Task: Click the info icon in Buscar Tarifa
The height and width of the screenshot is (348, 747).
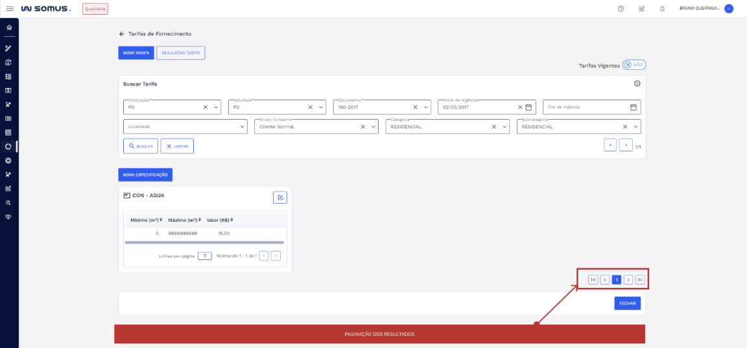Action: tap(637, 84)
